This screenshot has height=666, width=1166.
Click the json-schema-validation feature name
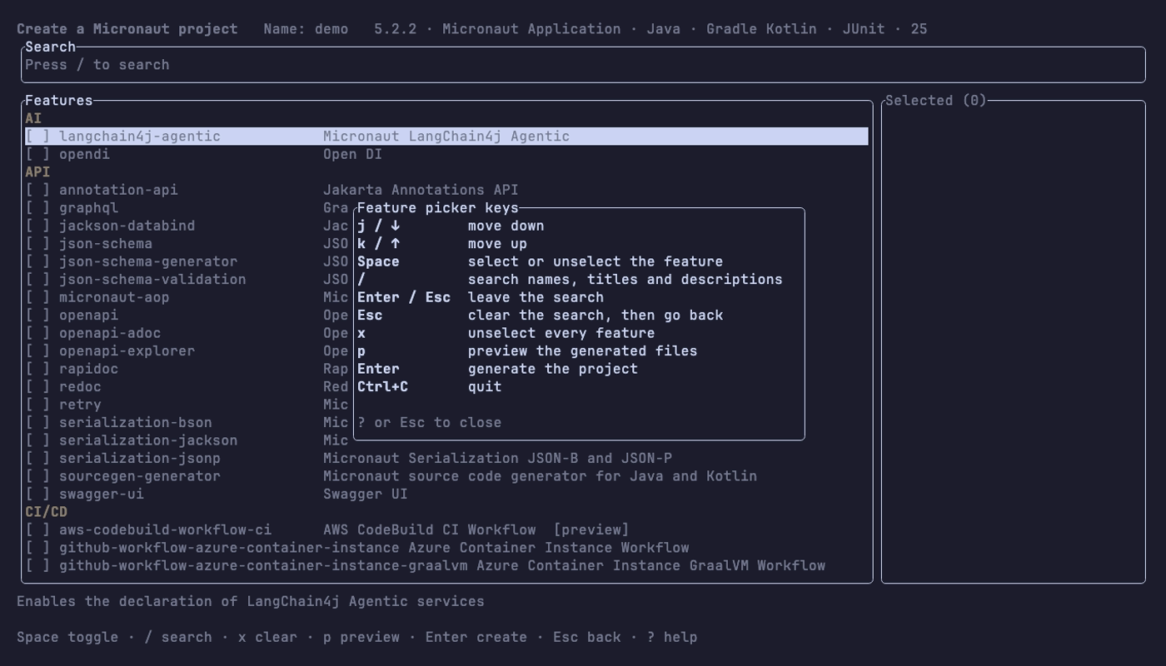(x=152, y=280)
